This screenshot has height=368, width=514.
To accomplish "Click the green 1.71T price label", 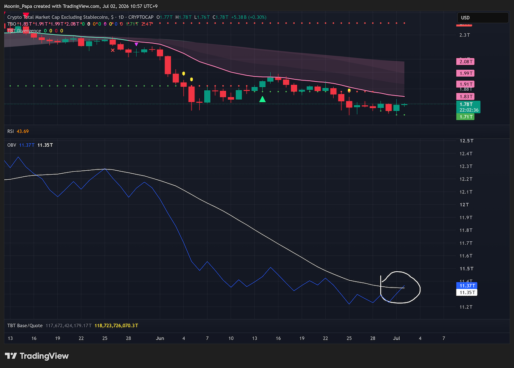I will coord(465,116).
